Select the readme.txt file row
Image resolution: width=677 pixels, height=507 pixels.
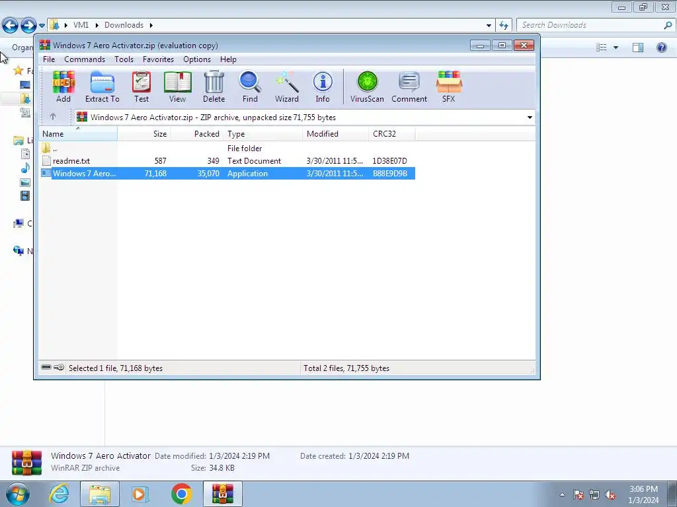click(227, 161)
